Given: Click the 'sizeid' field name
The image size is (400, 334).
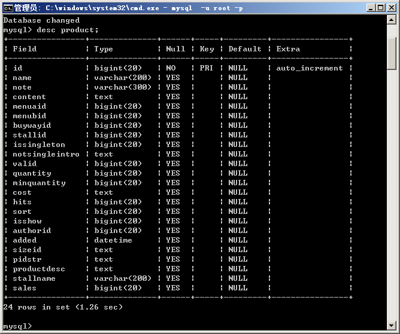Looking at the screenshot, I should [x=27, y=250].
